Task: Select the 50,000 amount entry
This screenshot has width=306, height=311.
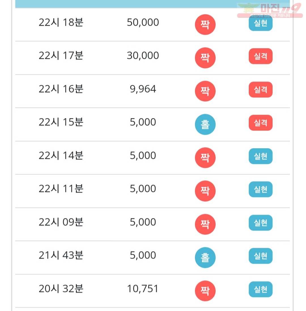Action: [143, 22]
